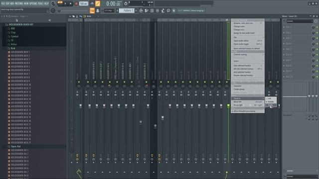This screenshot has height=179, width=319.
Task: Open the OPTIONS menu
Action: click(33, 3)
